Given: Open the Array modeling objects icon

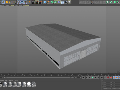Looking at the screenshot, I should pos(55,2).
